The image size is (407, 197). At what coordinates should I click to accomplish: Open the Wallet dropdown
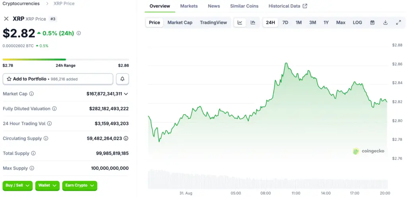point(47,185)
